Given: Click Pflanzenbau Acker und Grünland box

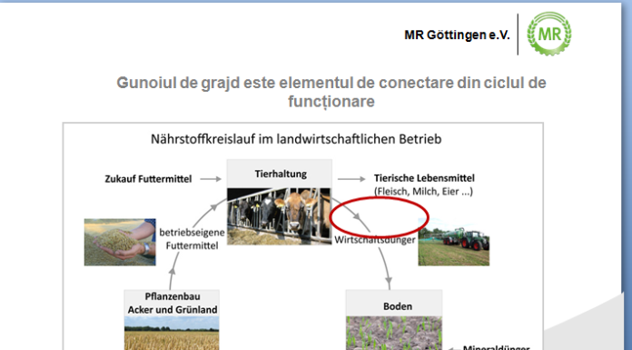Looking at the screenshot, I should point(172,303).
